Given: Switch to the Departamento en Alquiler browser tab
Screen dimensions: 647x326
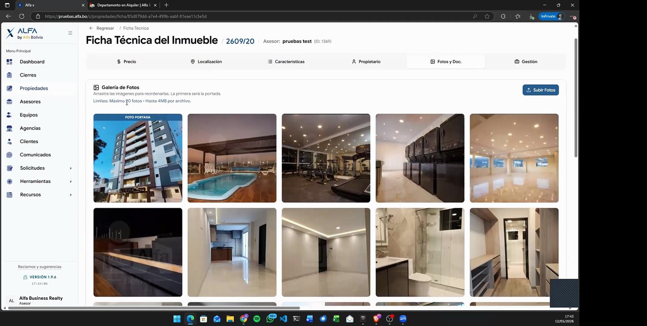Looking at the screenshot, I should click(123, 5).
